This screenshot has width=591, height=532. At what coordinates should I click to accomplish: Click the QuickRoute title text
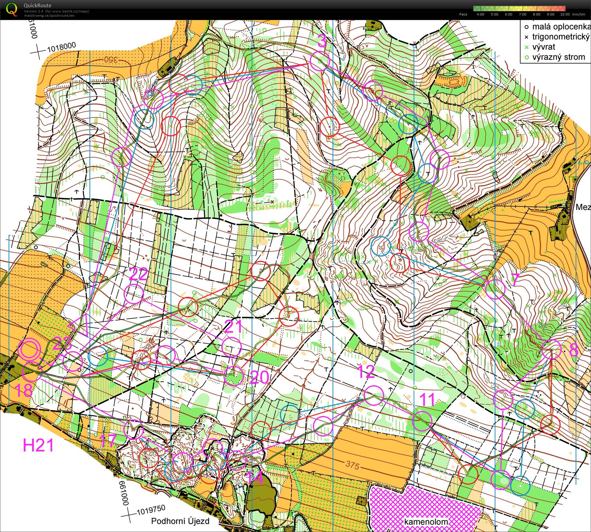[38, 5]
